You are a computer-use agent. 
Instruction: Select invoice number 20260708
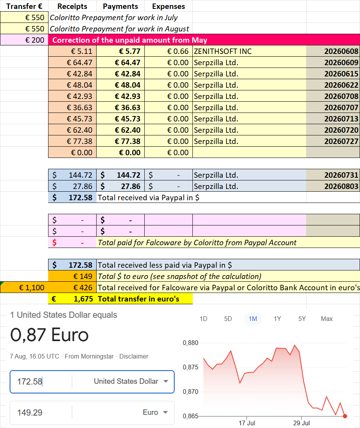click(333, 96)
